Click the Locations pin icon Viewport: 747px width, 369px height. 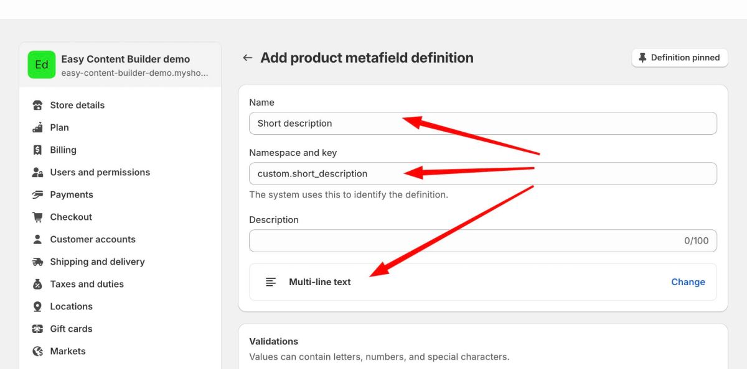[x=37, y=306]
